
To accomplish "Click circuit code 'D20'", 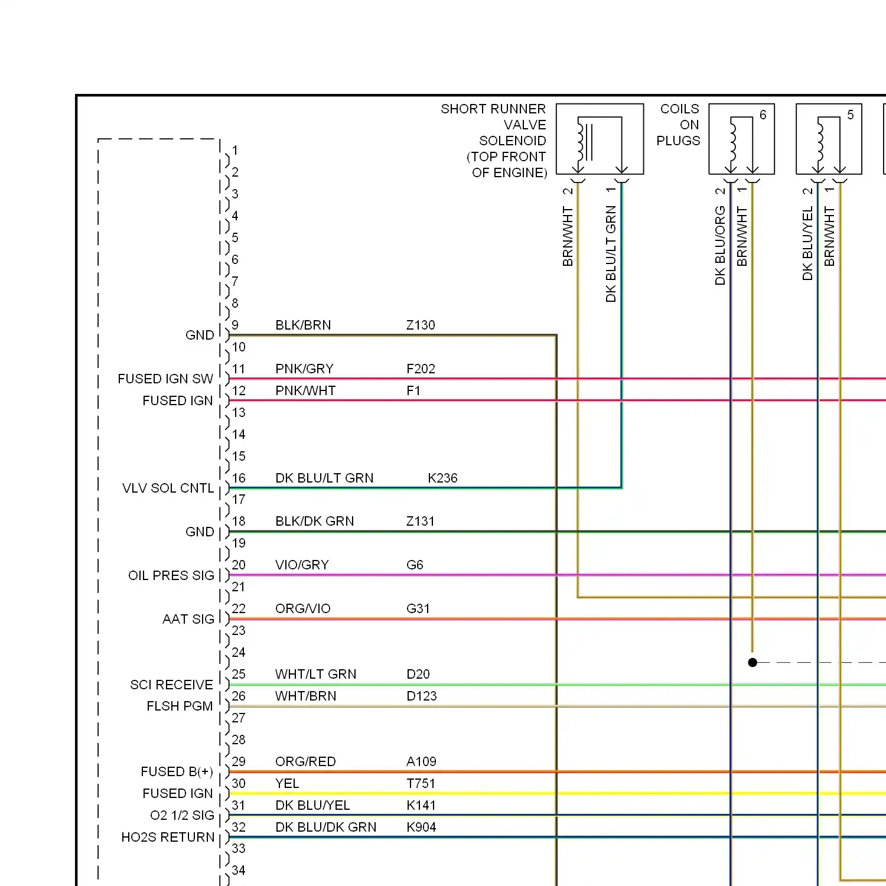I will point(418,674).
